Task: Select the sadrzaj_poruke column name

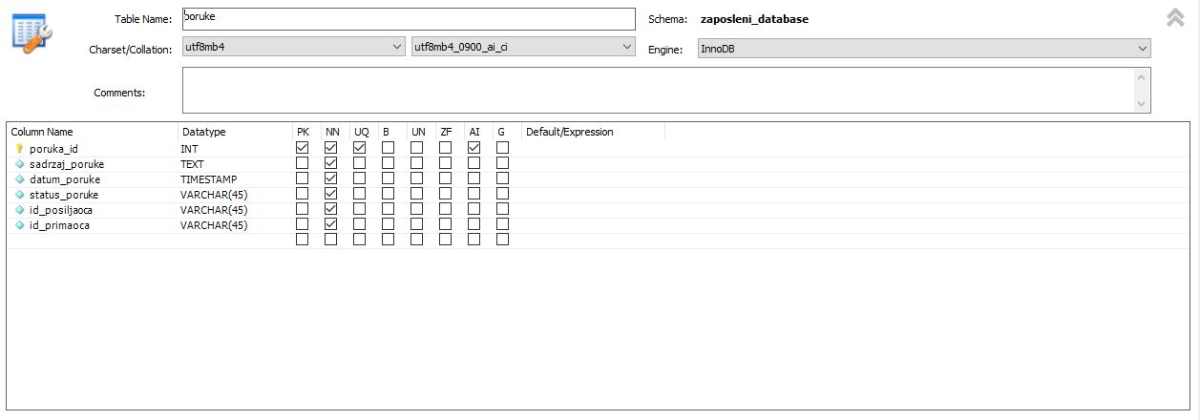Action: tap(67, 164)
